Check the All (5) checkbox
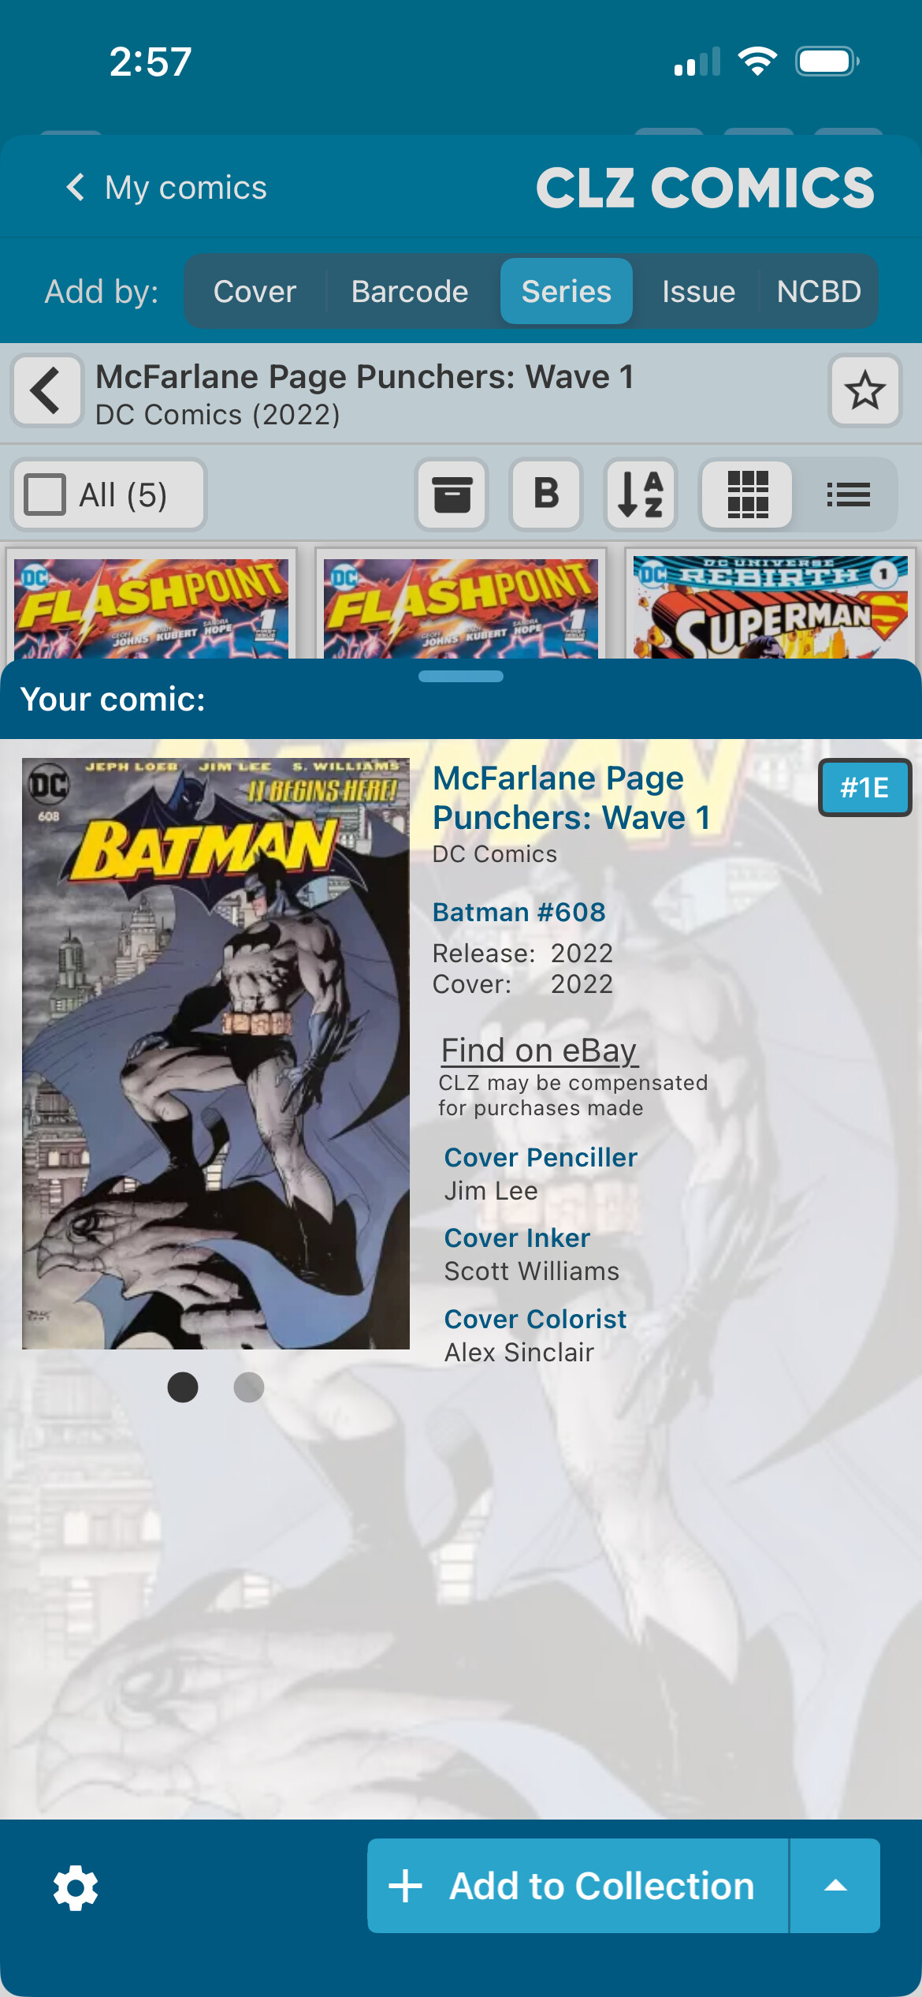This screenshot has height=1997, width=922. (45, 495)
